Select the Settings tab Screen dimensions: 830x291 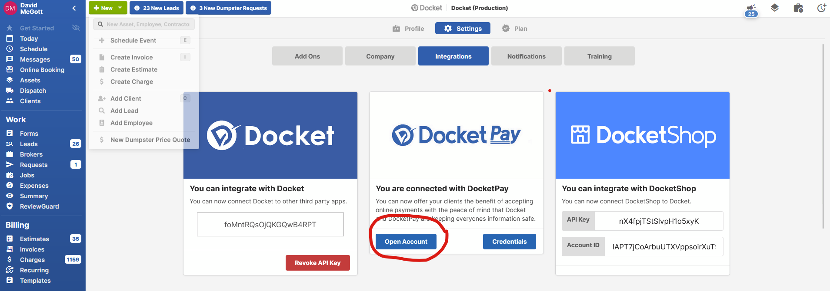tap(463, 29)
